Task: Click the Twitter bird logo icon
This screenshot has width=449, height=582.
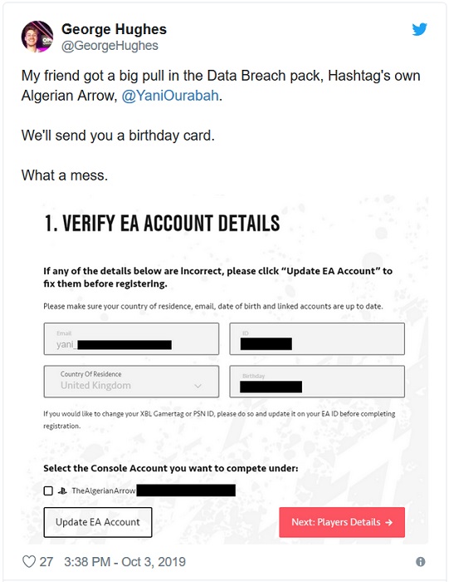Action: click(x=419, y=29)
